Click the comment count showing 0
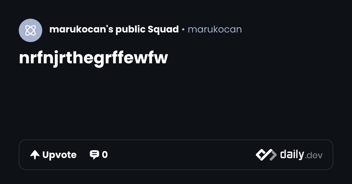This screenshot has width=352, height=184. pos(105,155)
